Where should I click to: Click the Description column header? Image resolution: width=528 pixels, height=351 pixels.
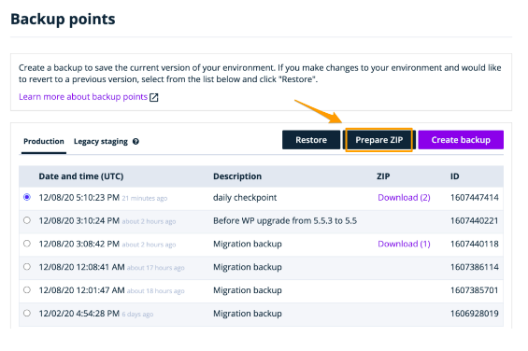pos(237,176)
